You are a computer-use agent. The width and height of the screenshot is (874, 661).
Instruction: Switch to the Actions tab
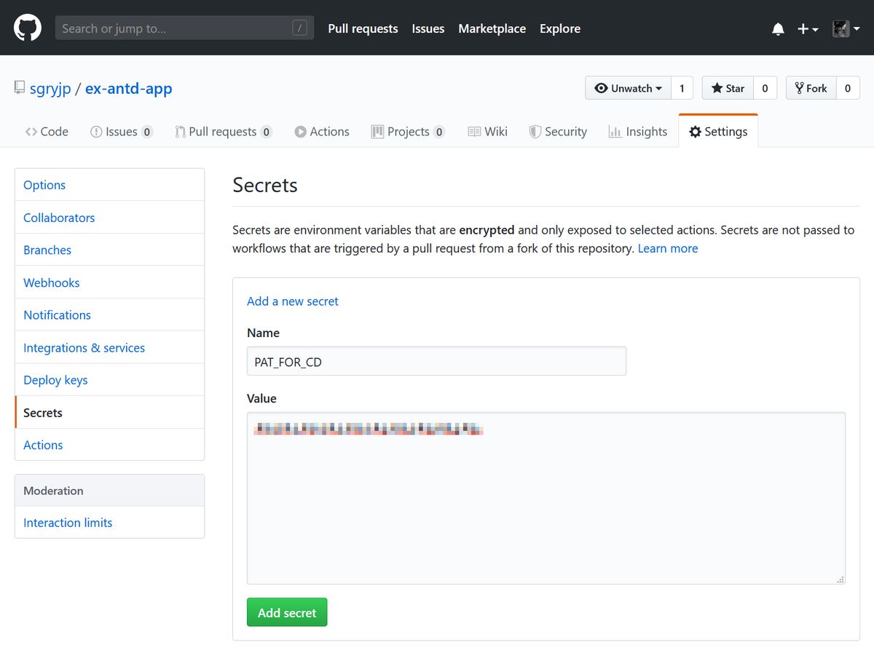tap(322, 132)
